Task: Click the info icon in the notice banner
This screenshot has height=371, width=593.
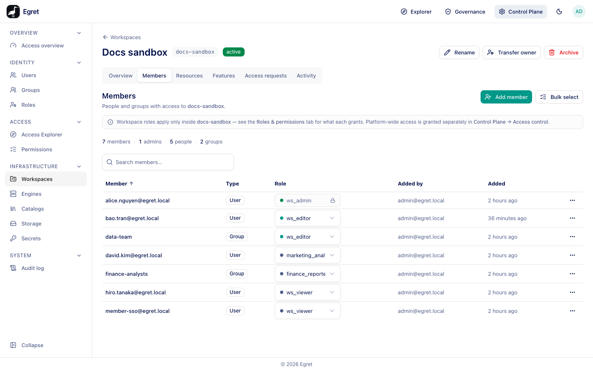Action: (110, 122)
